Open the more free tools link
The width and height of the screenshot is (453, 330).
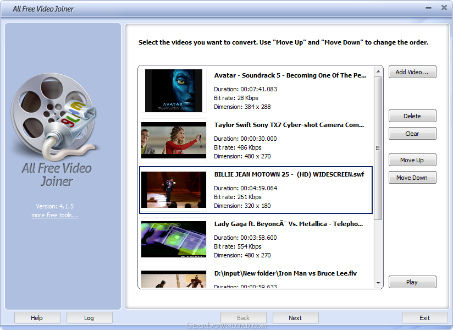click(x=55, y=215)
